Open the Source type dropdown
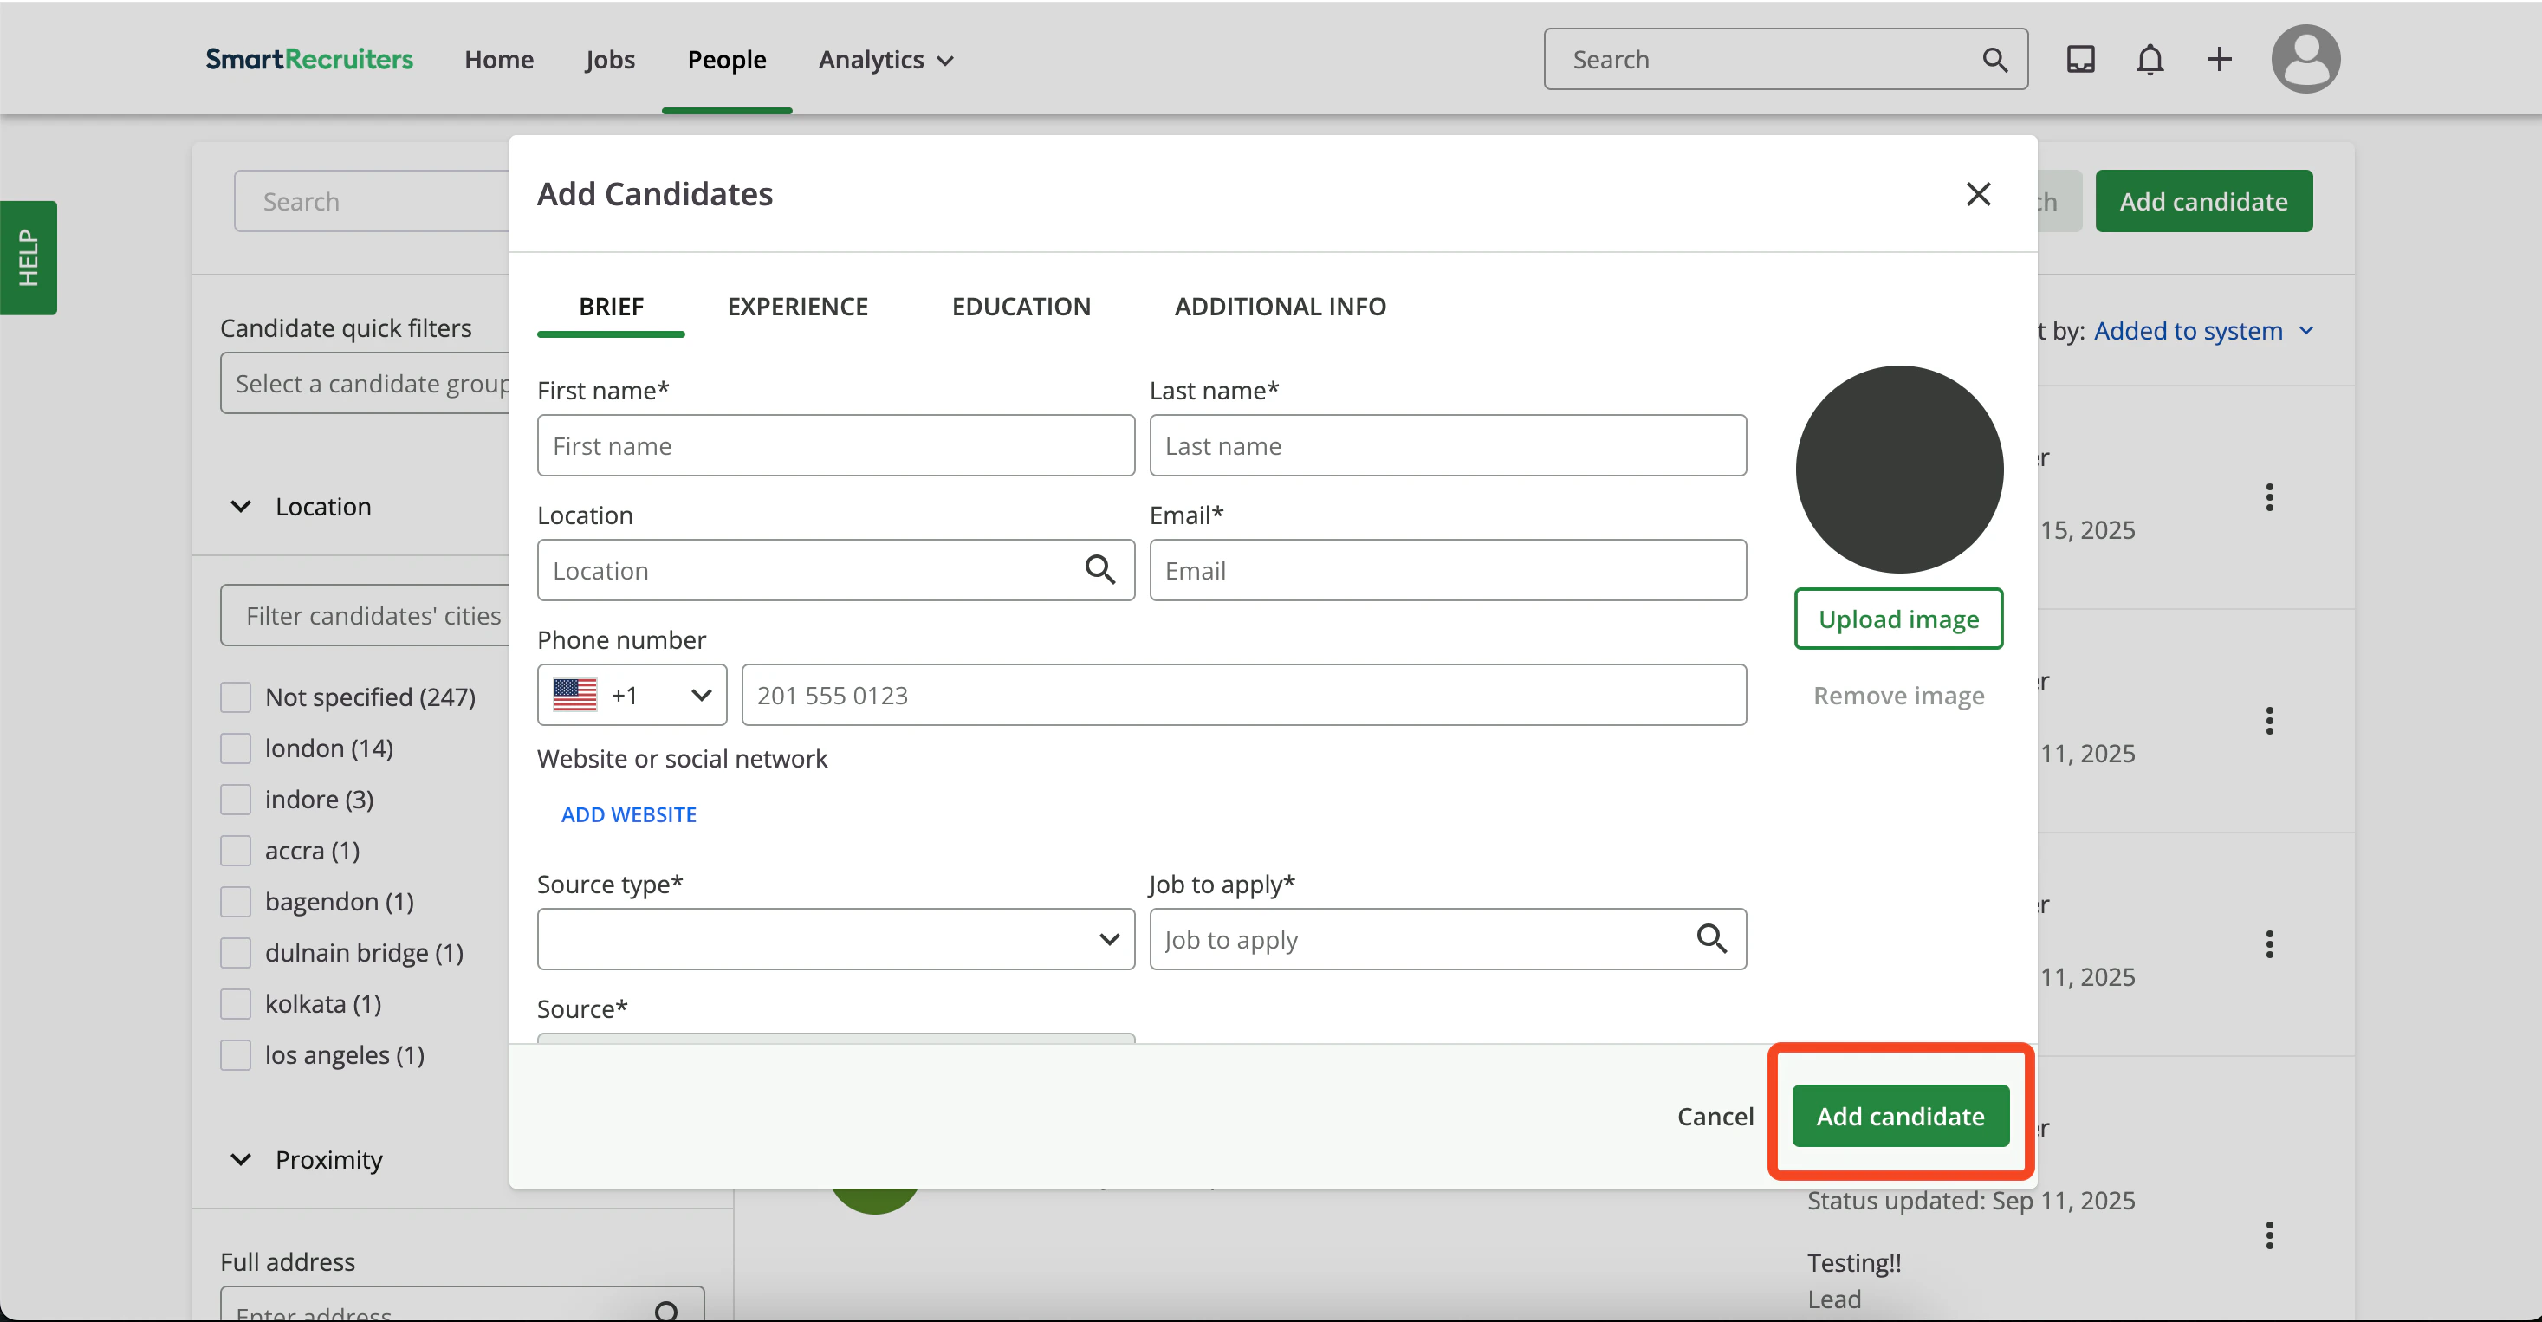Viewport: 2542px width, 1322px height. [835, 939]
